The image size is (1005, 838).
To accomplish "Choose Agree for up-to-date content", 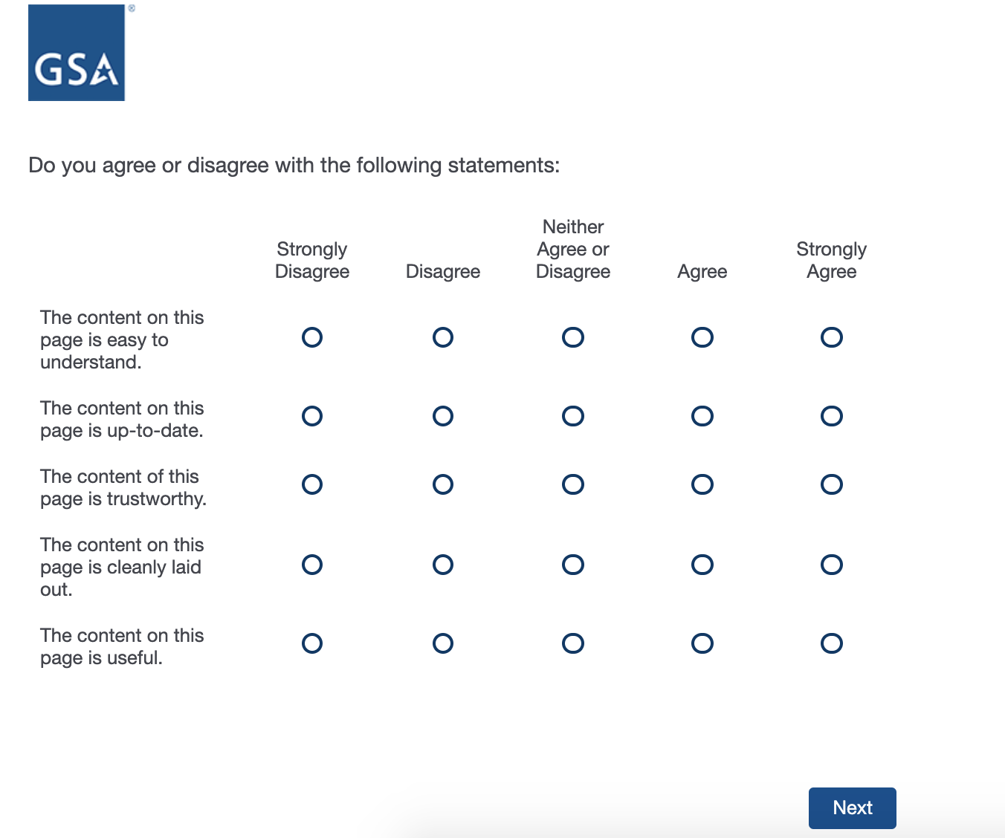I will point(702,416).
